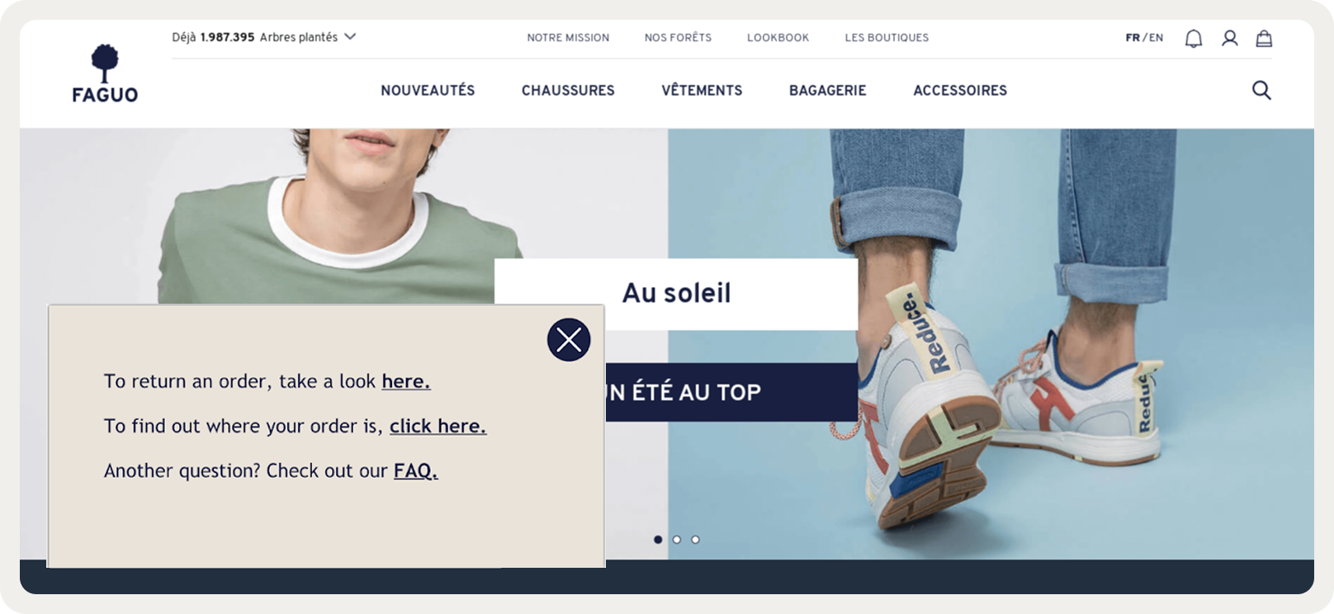Close the order help popup

[x=569, y=339]
